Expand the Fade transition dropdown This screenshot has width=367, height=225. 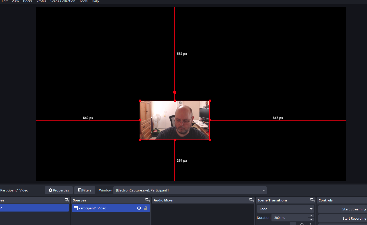[x=311, y=209]
